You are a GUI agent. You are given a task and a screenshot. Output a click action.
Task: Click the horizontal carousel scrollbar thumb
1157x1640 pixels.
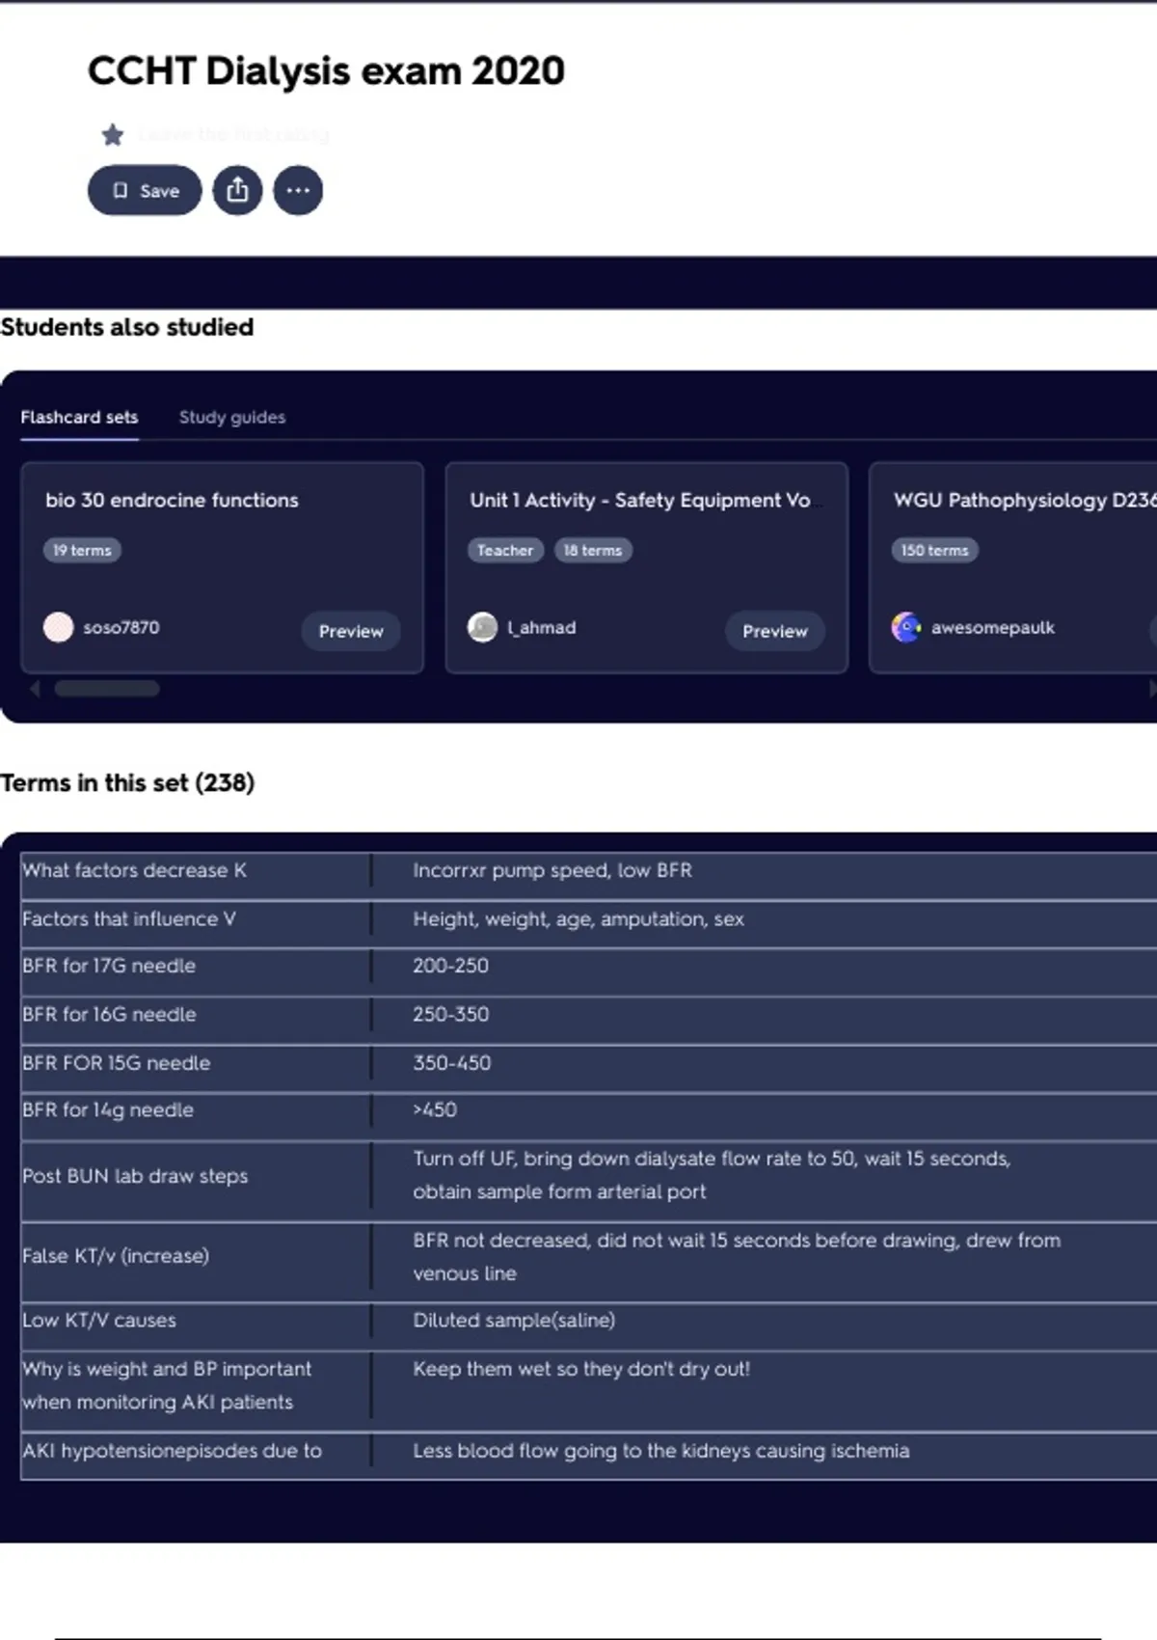107,689
